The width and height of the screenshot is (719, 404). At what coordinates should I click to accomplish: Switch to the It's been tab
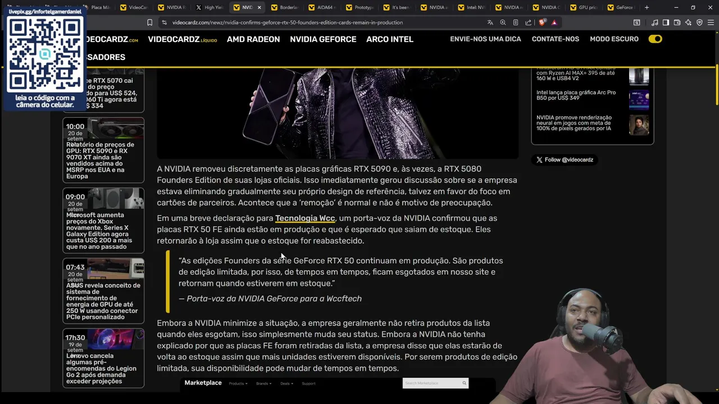pos(398,7)
